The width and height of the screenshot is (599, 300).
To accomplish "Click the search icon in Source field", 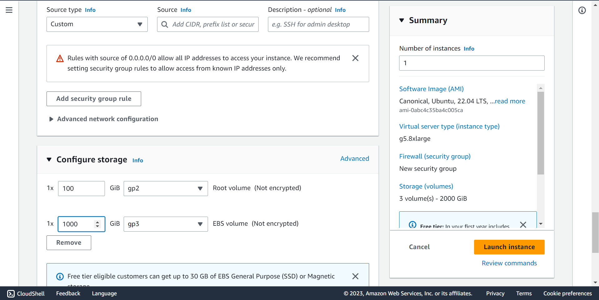I will click(x=165, y=24).
